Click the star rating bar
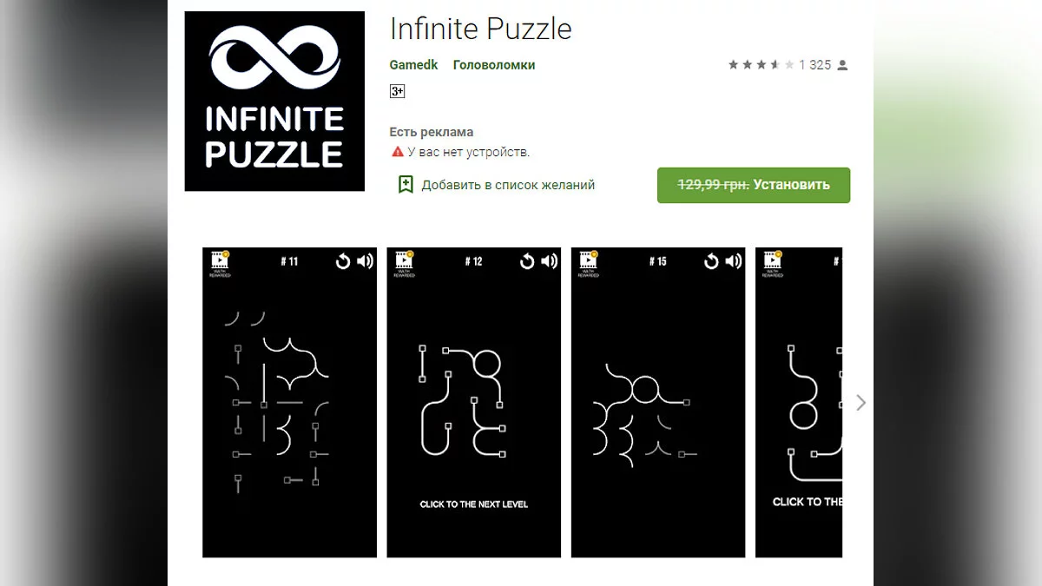 (x=761, y=65)
